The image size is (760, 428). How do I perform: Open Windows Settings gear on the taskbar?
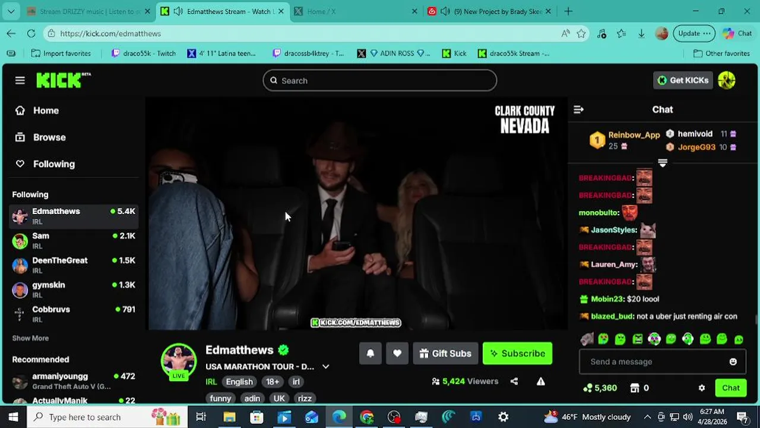tap(503, 417)
